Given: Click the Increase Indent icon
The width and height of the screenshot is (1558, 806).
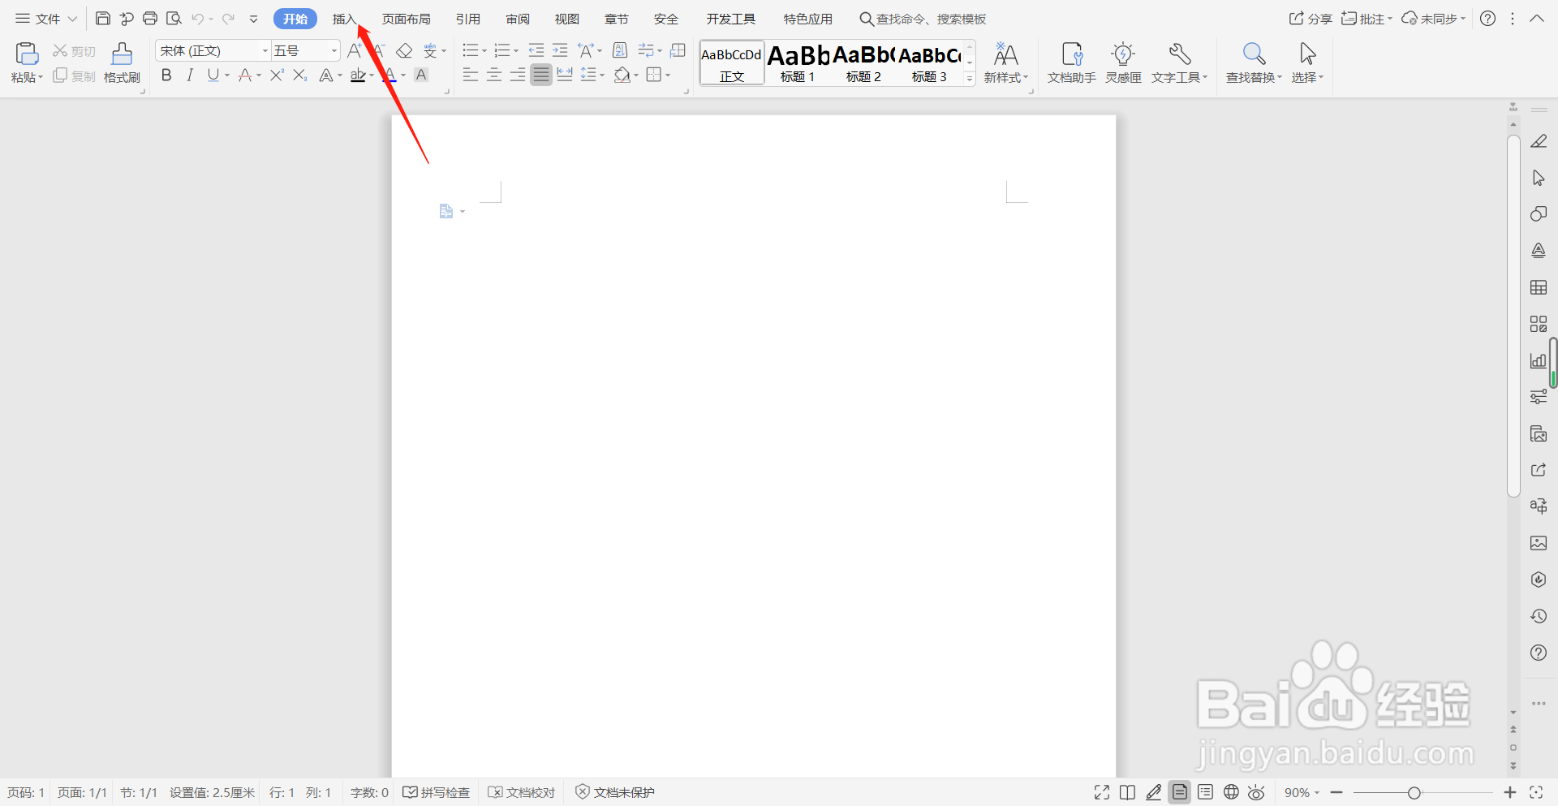Looking at the screenshot, I should click(x=560, y=51).
